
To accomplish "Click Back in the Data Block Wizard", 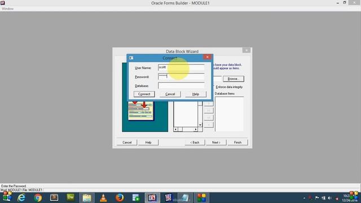I will 195,143.
